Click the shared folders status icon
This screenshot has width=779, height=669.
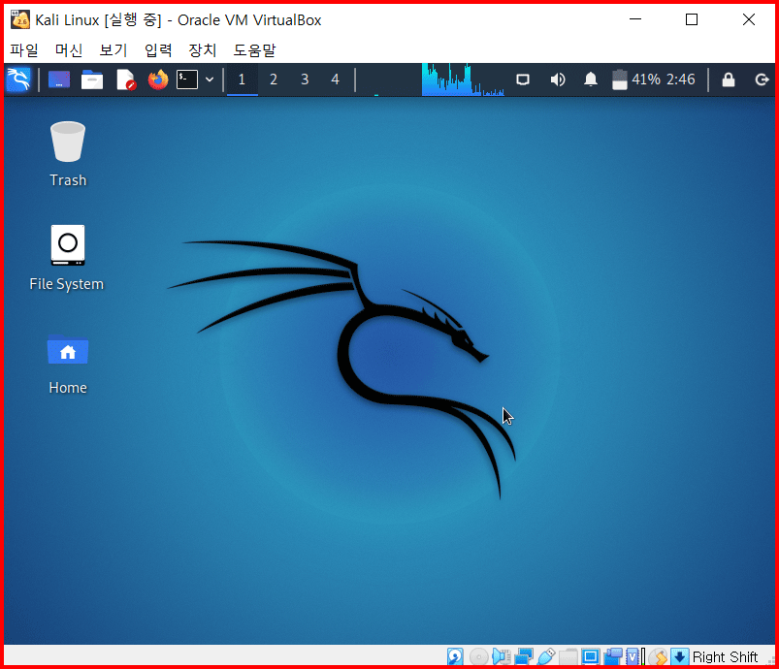(x=568, y=656)
